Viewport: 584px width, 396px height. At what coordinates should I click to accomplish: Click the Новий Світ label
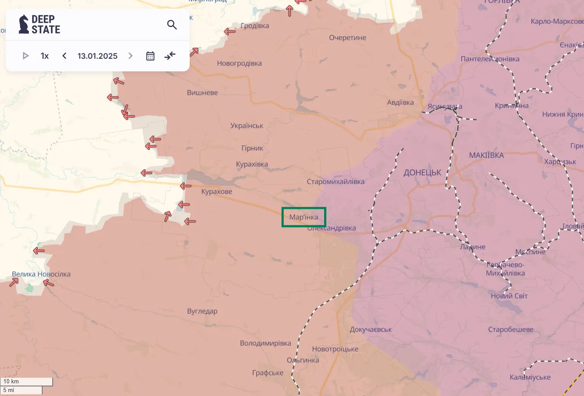pos(509,296)
